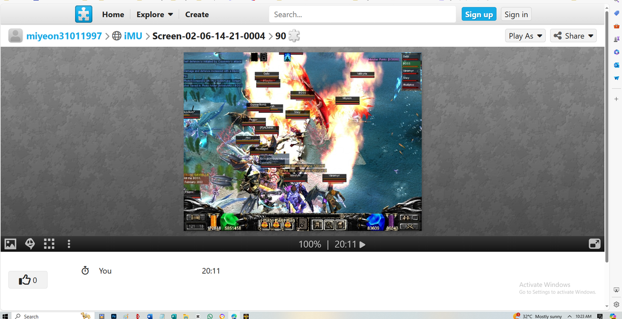Click the globe icon beside iMU
The image size is (622, 319).
click(117, 36)
